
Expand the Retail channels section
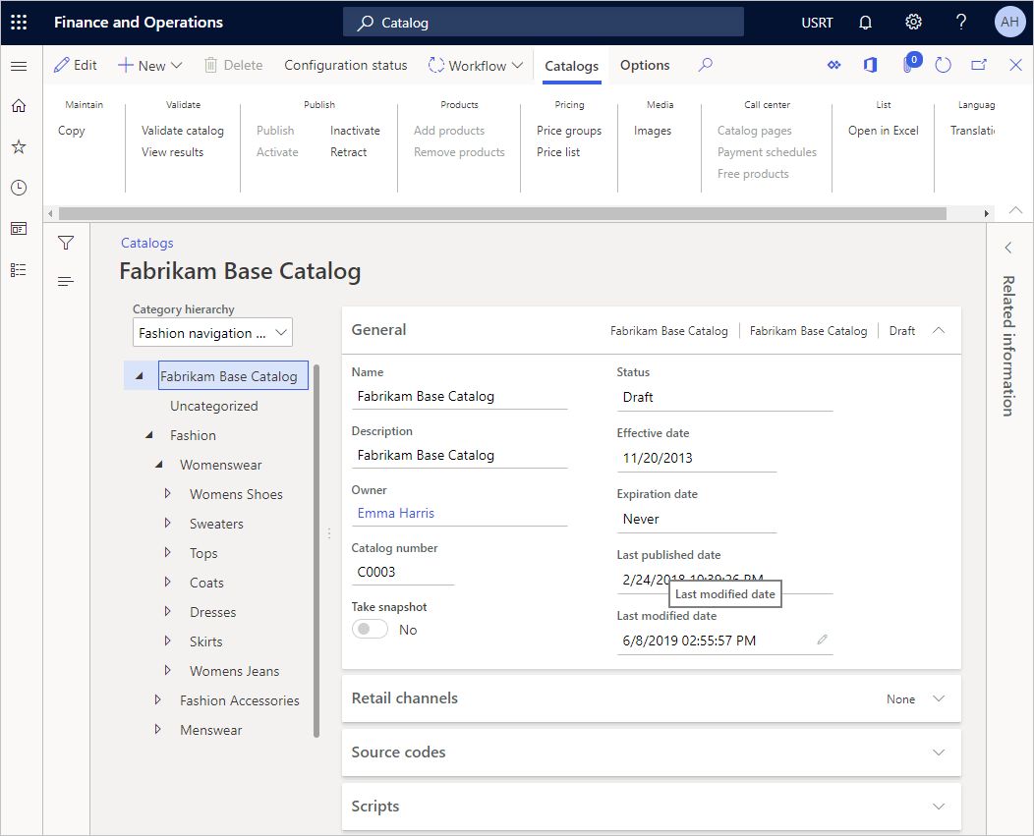click(x=938, y=698)
